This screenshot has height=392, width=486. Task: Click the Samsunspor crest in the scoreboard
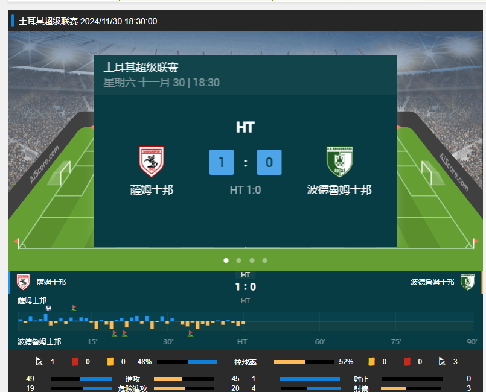point(152,162)
